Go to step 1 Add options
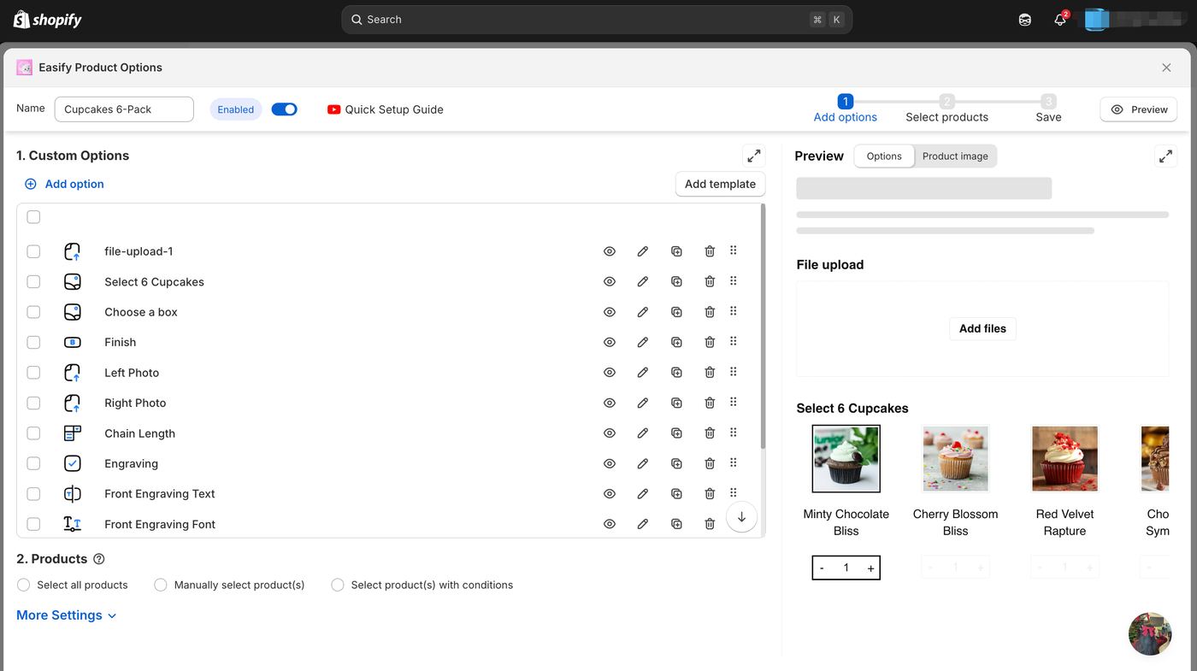Screen dimensions: 1197x671 846,109
